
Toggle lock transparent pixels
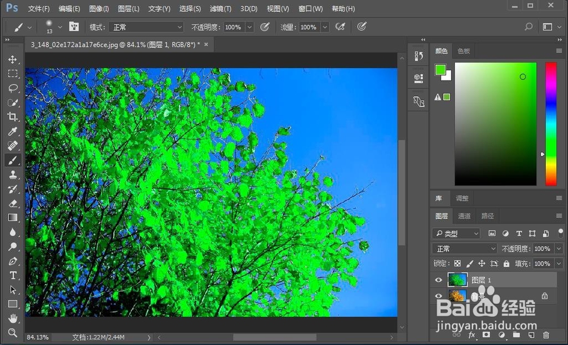click(x=457, y=263)
